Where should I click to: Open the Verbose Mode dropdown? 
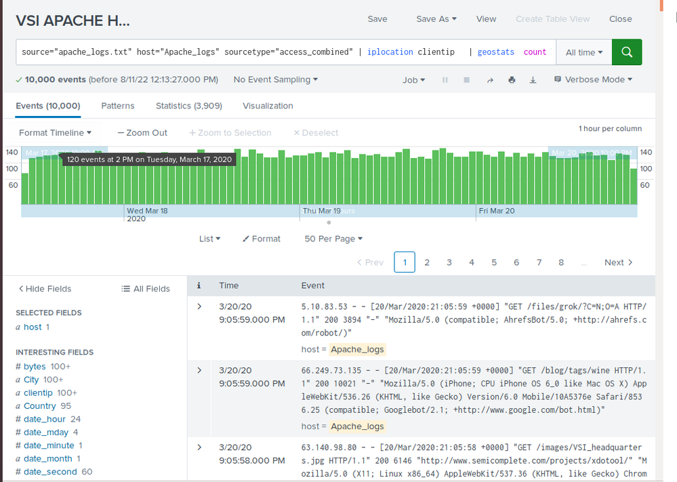[593, 79]
